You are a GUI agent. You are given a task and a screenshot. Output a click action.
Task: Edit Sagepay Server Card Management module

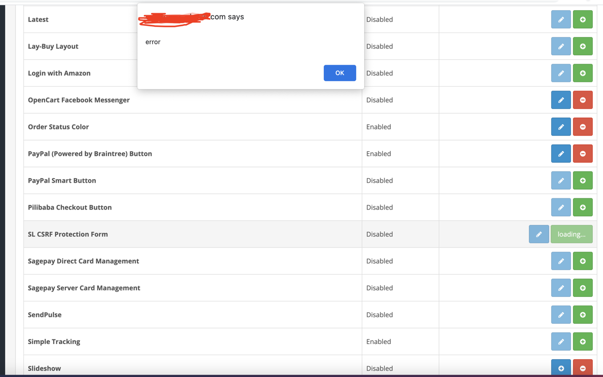pyautogui.click(x=561, y=288)
